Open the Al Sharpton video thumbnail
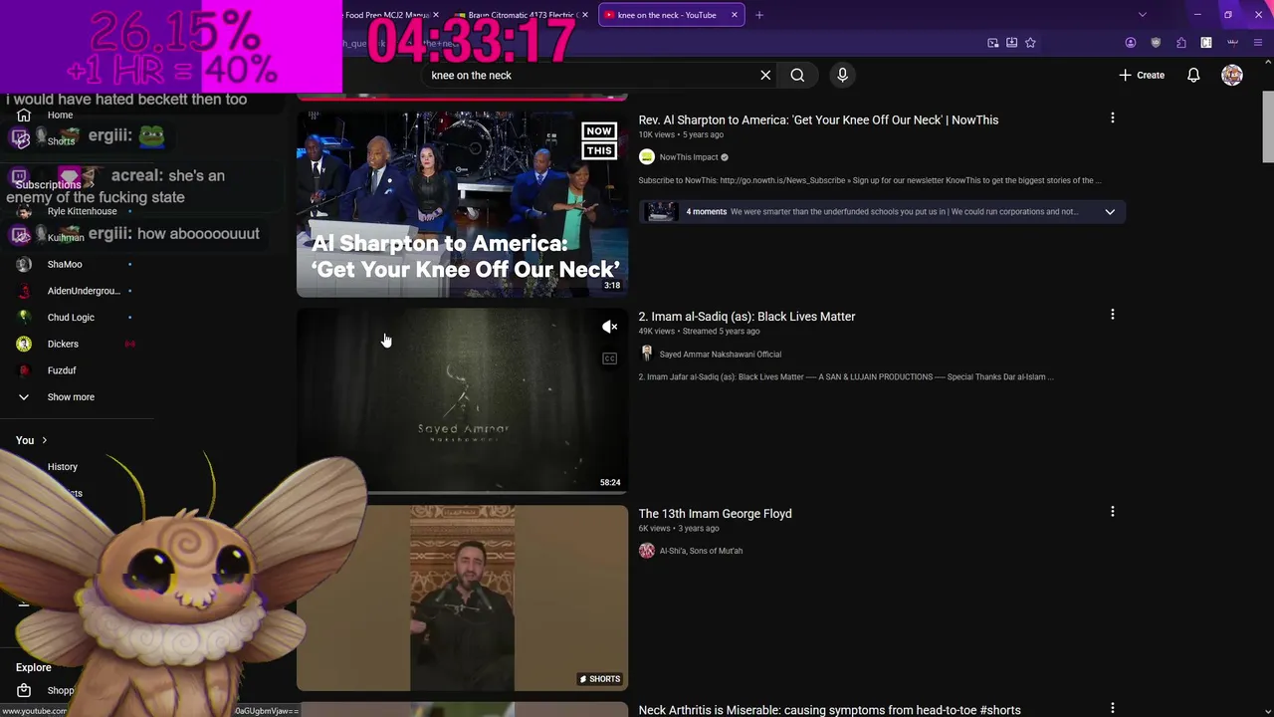 click(x=462, y=203)
